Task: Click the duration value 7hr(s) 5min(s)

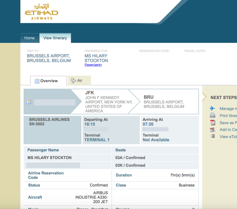Action: pyautogui.click(x=182, y=175)
